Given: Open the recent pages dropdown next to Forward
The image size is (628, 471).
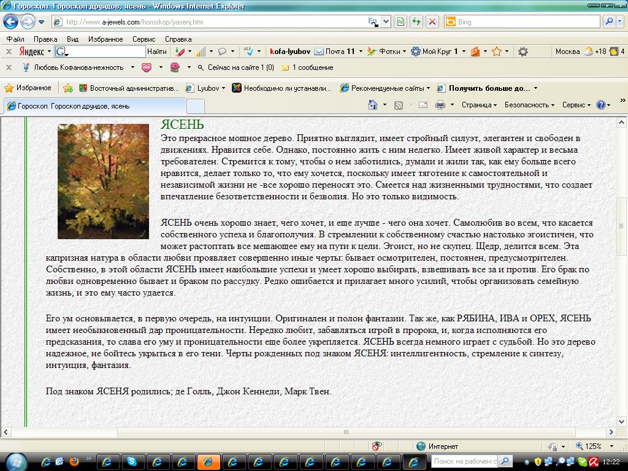Looking at the screenshot, I should [41, 22].
